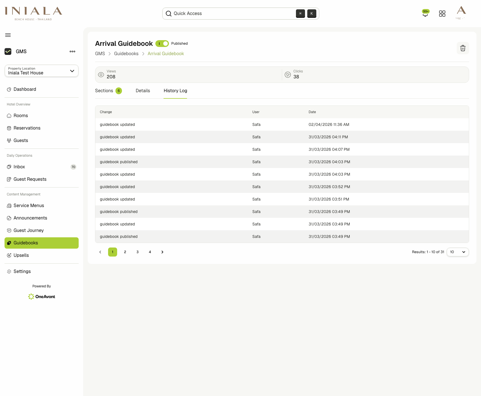This screenshot has width=481, height=396.
Task: Open the apps grid icon
Action: pyautogui.click(x=442, y=14)
